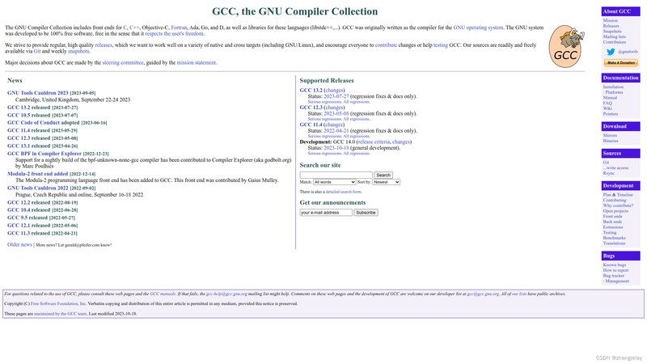Open the Wiki sidebar link
647x364 pixels.
[607, 108]
